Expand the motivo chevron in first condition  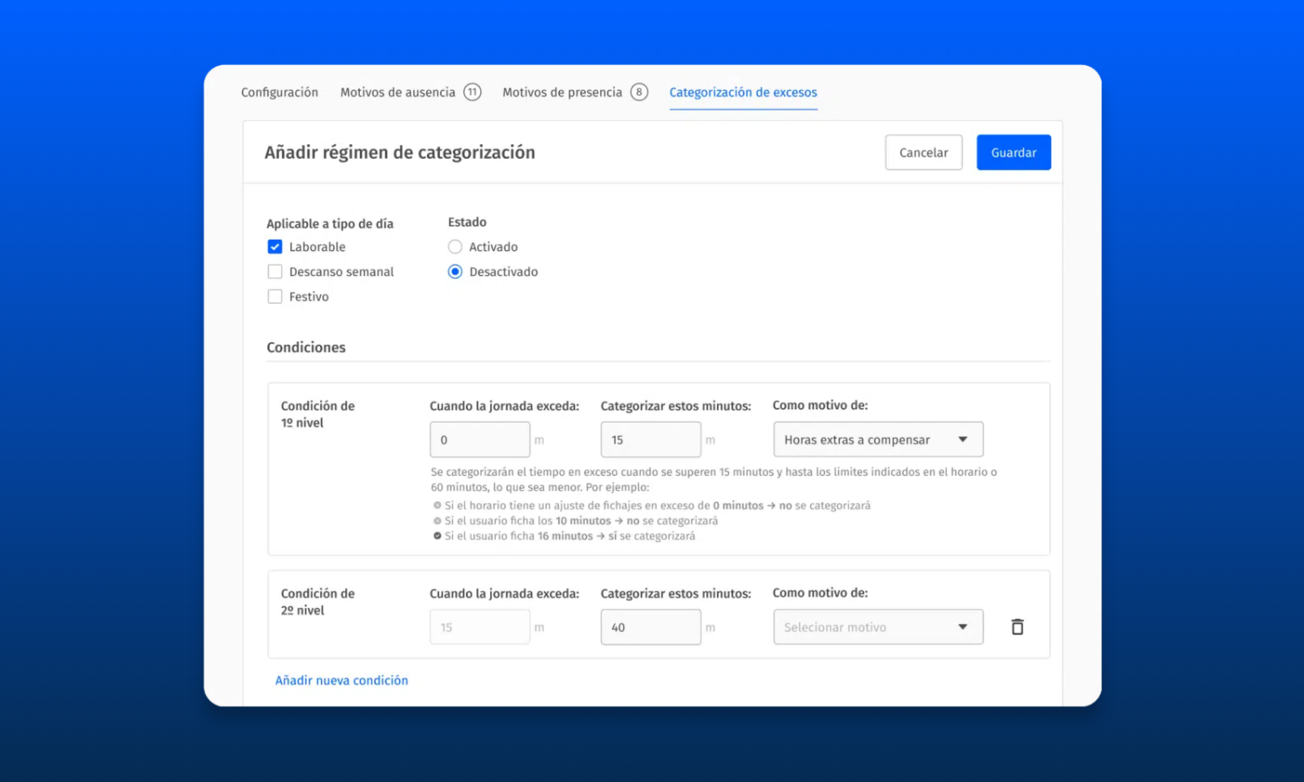coord(964,439)
